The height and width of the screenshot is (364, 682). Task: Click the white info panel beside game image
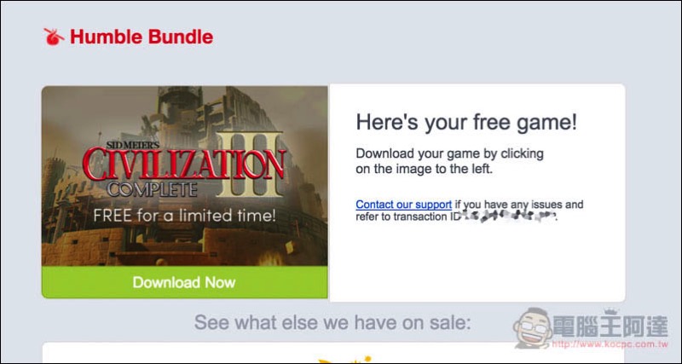pyautogui.click(x=477, y=193)
